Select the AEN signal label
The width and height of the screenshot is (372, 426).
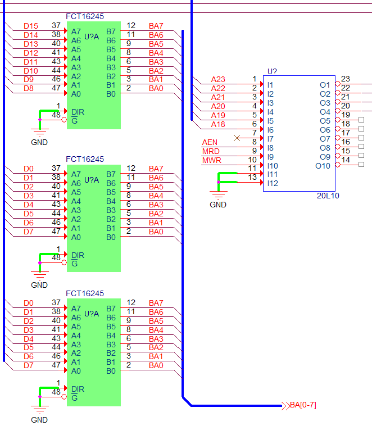[x=210, y=142]
